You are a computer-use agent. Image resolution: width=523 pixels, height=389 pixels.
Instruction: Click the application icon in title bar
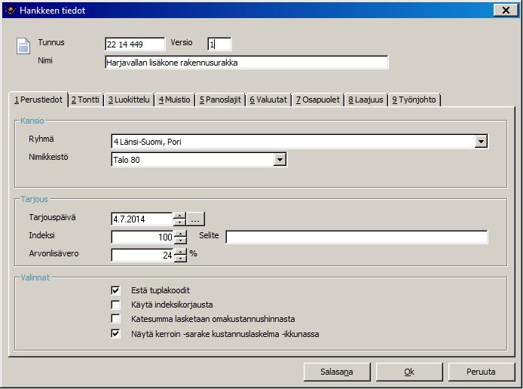pos(11,10)
